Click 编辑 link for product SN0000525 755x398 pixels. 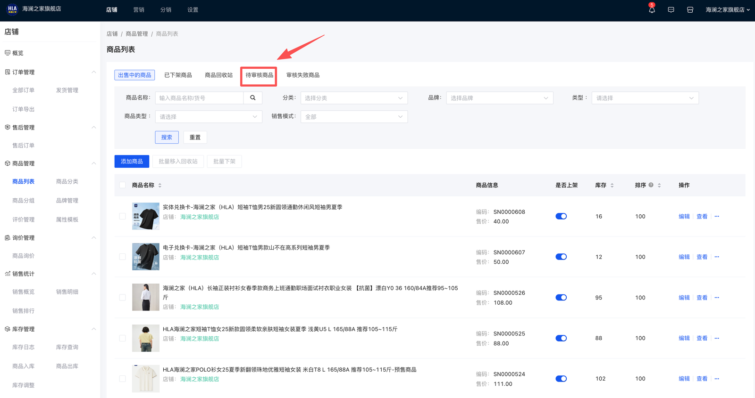(684, 338)
